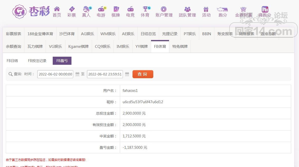Click the 棋牌 cards icon

point(116,9)
